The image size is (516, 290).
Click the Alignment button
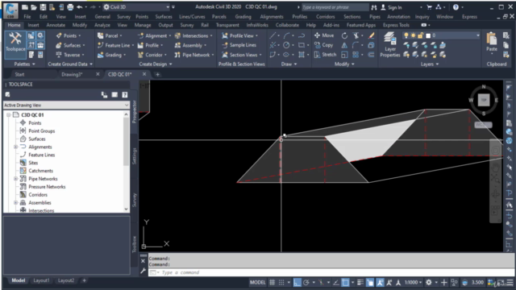(x=153, y=35)
